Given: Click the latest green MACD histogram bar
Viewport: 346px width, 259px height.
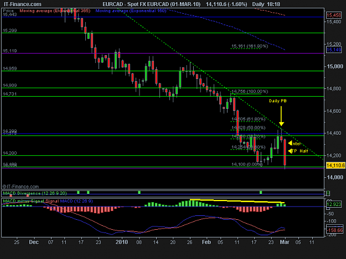Looking at the screenshot, I should [x=285, y=205].
